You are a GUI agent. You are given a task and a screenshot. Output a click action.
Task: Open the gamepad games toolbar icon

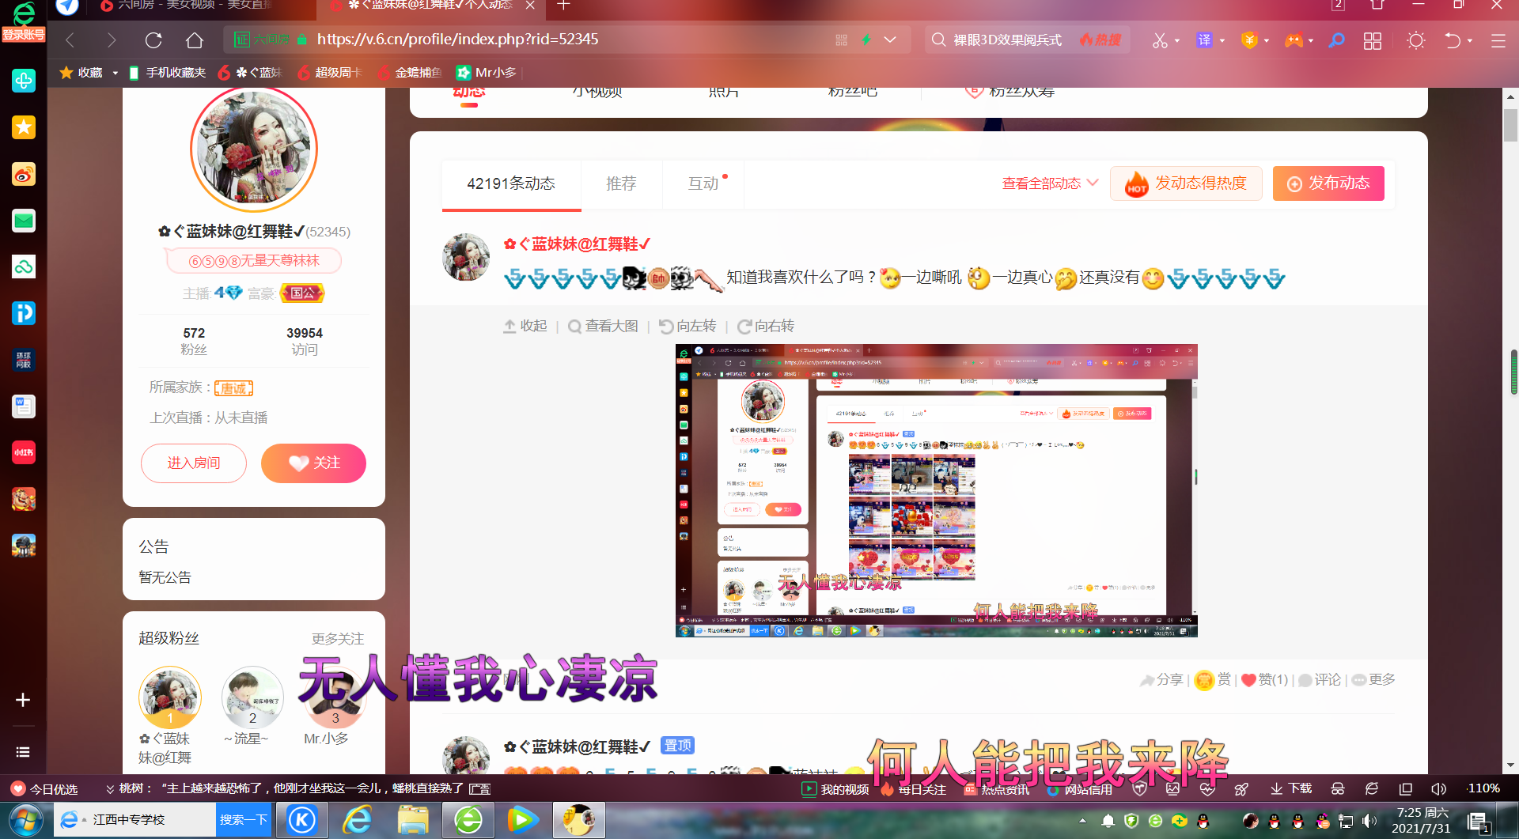click(1294, 40)
